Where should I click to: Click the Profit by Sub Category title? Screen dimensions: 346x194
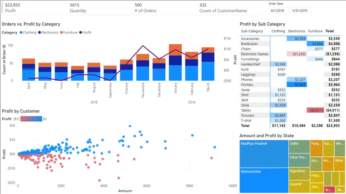(262, 24)
